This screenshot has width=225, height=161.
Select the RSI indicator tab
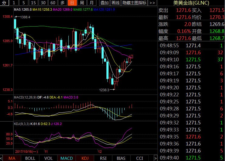click(103, 158)
